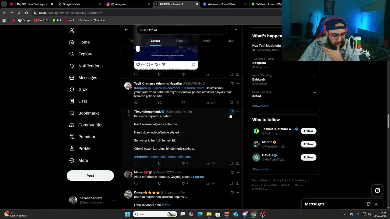The image size is (390, 219).
Task: Show hidden system tray icons
Action: pyautogui.click(x=345, y=214)
